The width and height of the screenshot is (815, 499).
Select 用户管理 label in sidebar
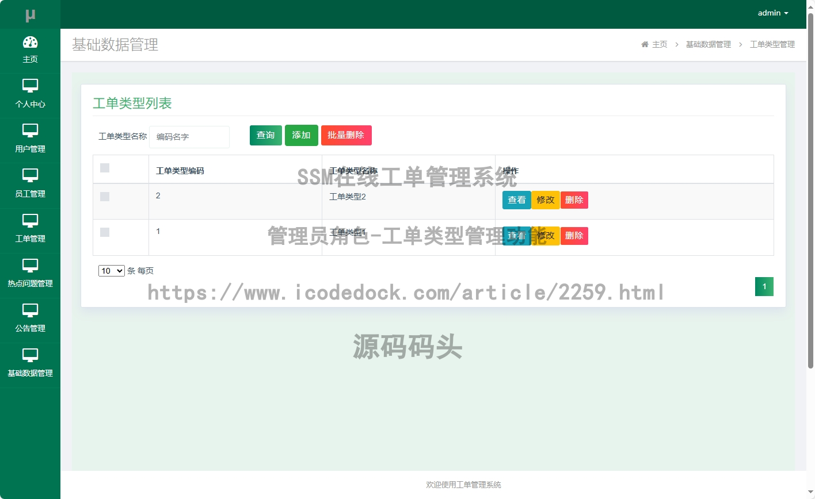pos(30,149)
